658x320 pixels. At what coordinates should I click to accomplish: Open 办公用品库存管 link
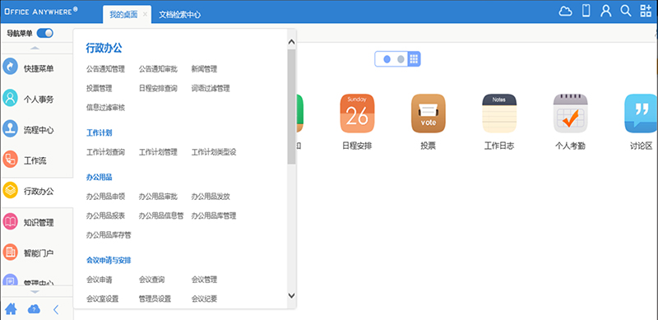tap(109, 234)
